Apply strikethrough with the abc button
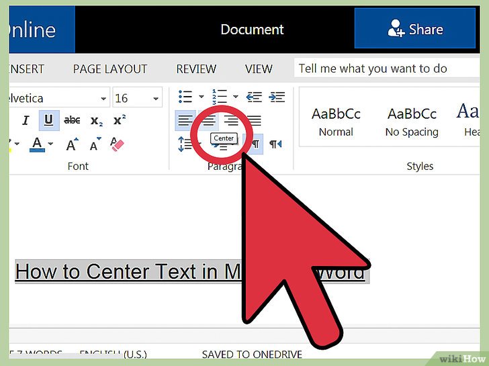The image size is (489, 366). (x=72, y=120)
